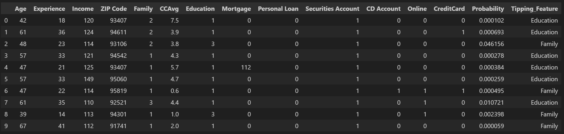The image size is (564, 134).
Task: Select the Family column header
Action: [x=143, y=9]
